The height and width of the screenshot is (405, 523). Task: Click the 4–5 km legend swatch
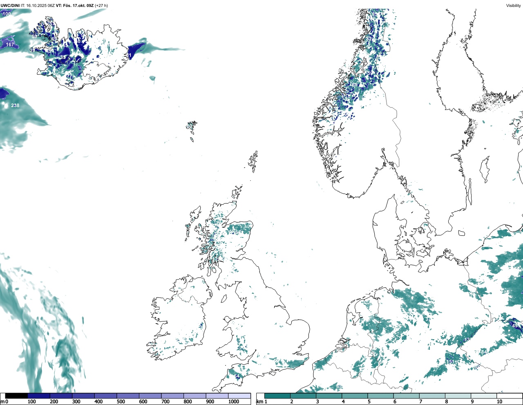[x=355, y=396]
